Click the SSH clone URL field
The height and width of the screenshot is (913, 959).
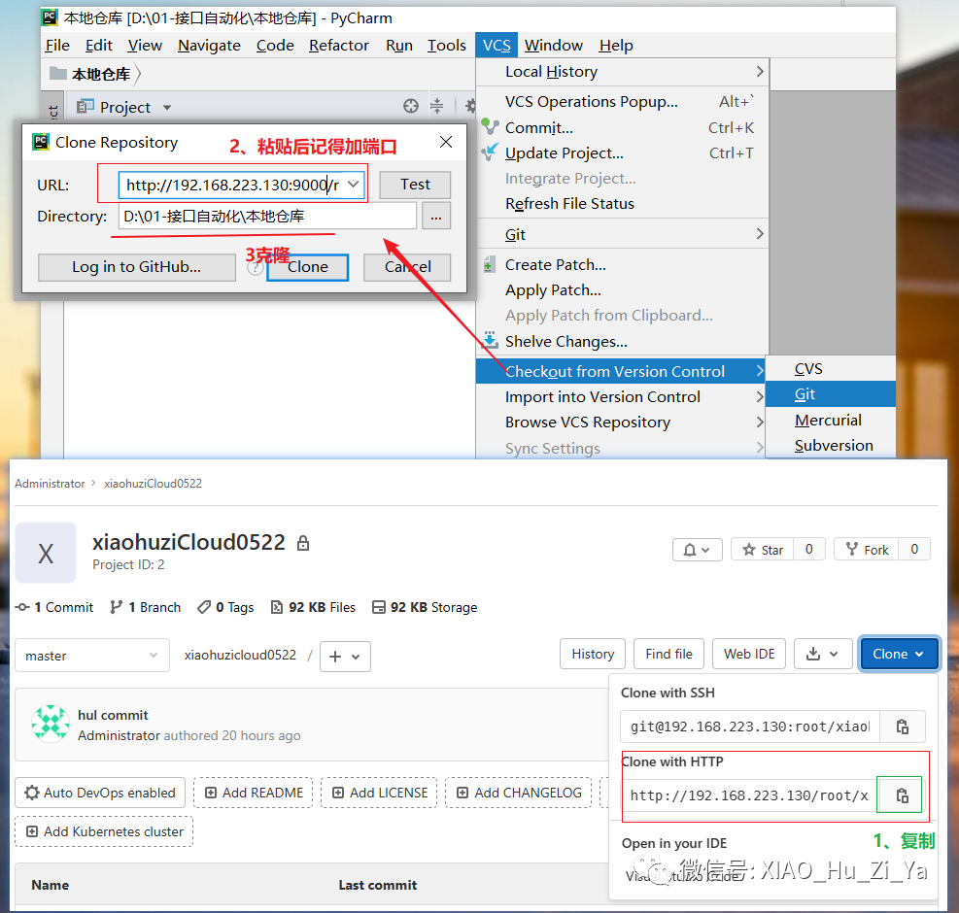(750, 727)
